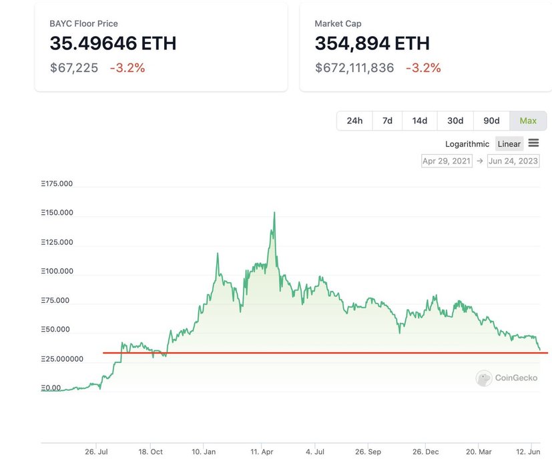Screen dimensions: 552x467
Task: Open the Jun 24, 2023 end date field
Action: pyautogui.click(x=513, y=161)
